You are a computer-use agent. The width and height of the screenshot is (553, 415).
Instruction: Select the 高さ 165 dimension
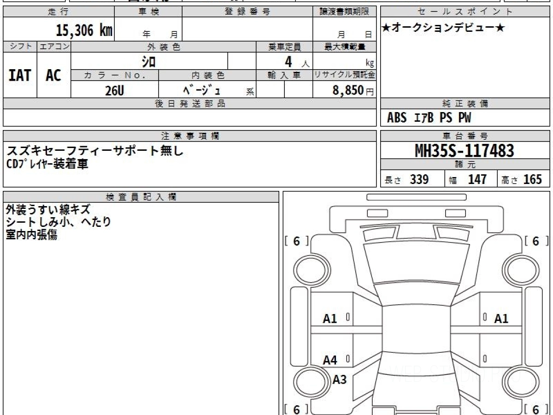(522, 179)
